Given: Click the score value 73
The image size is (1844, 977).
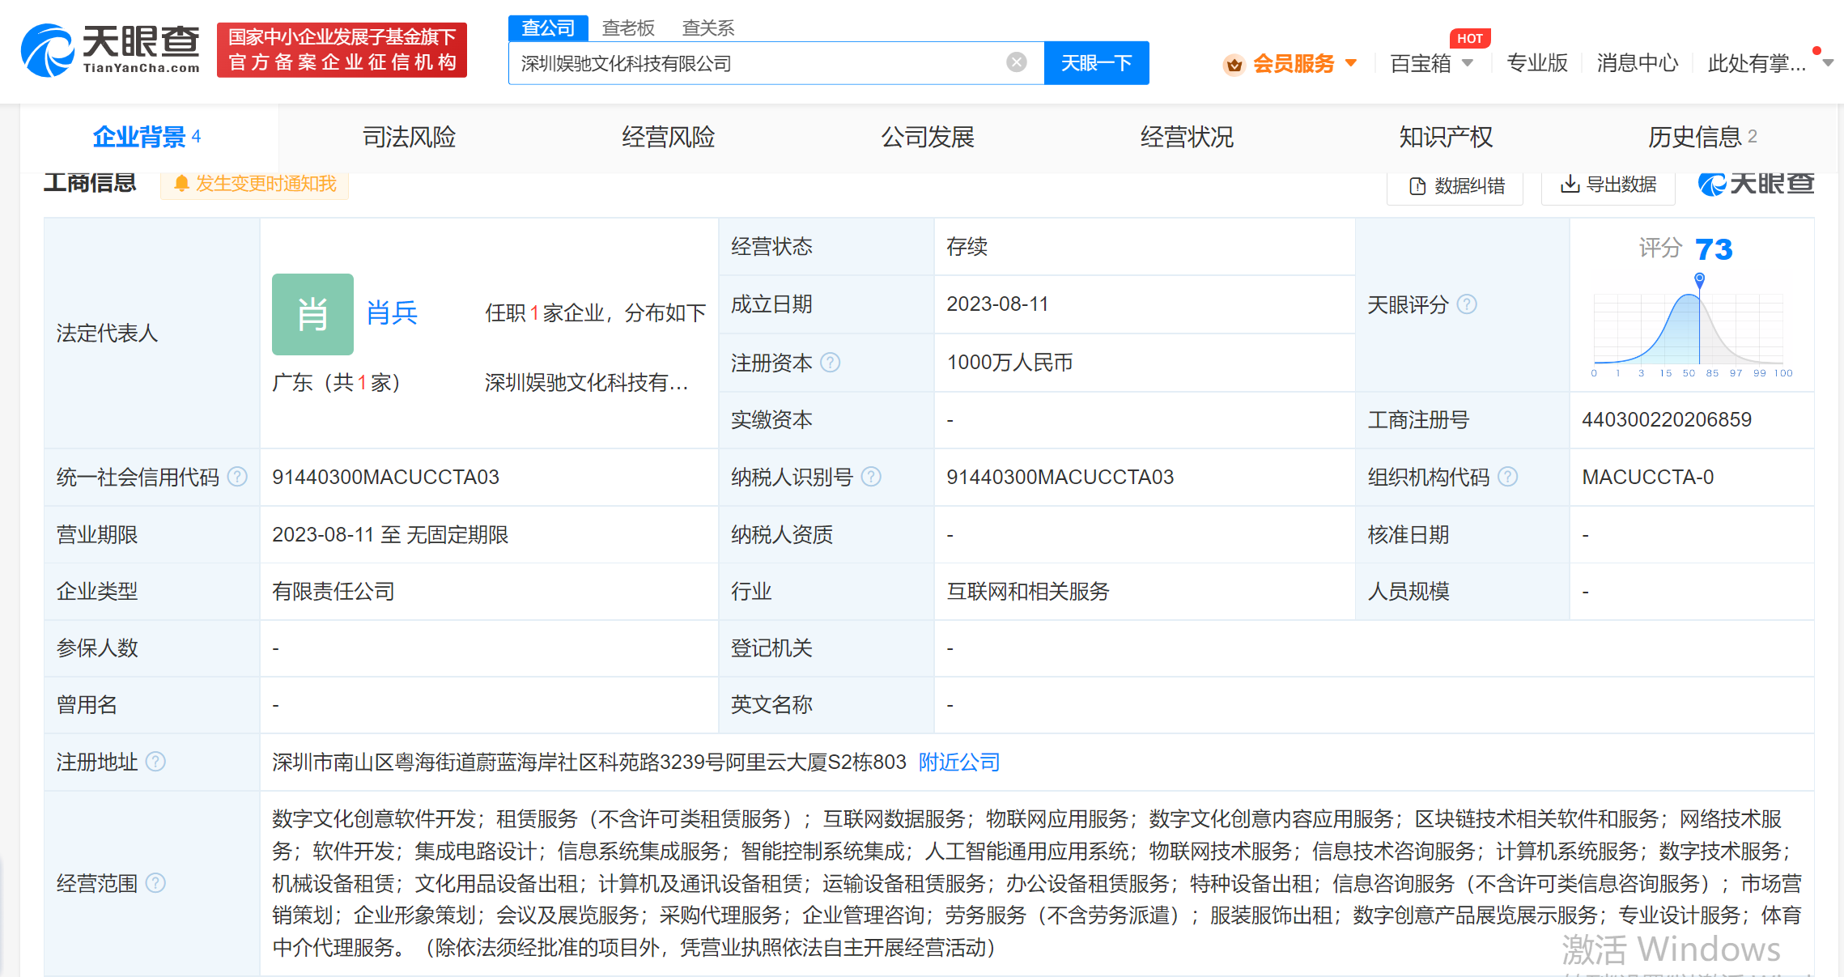Looking at the screenshot, I should [1713, 249].
